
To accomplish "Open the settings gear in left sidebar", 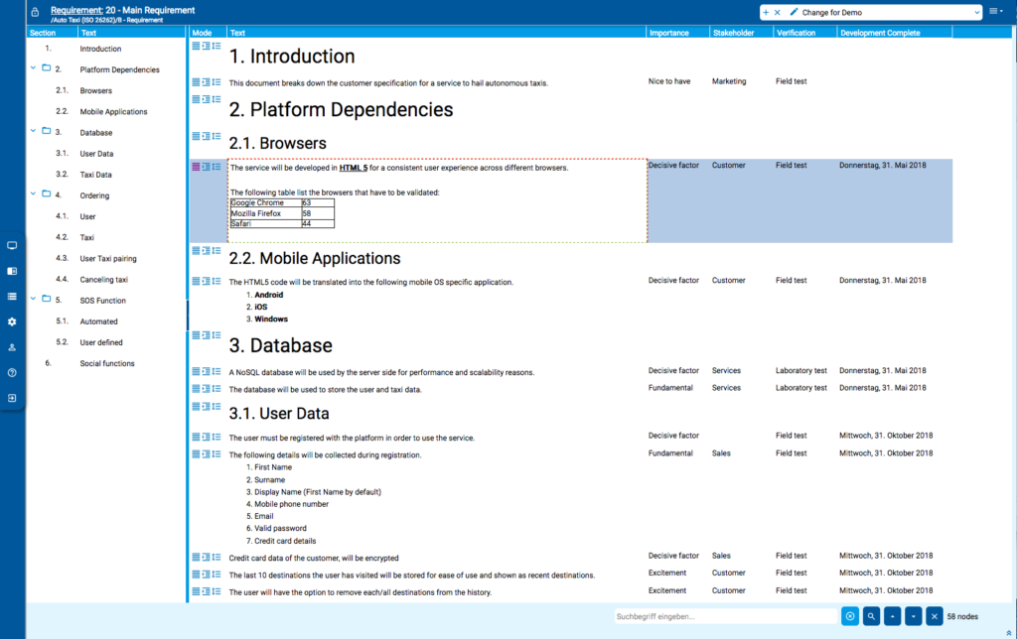I will (12, 321).
